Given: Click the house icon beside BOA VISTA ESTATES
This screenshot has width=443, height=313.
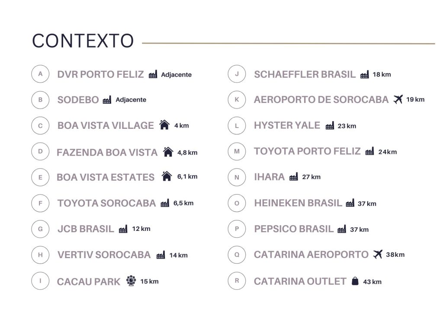Looking at the screenshot, I should click(x=167, y=176).
